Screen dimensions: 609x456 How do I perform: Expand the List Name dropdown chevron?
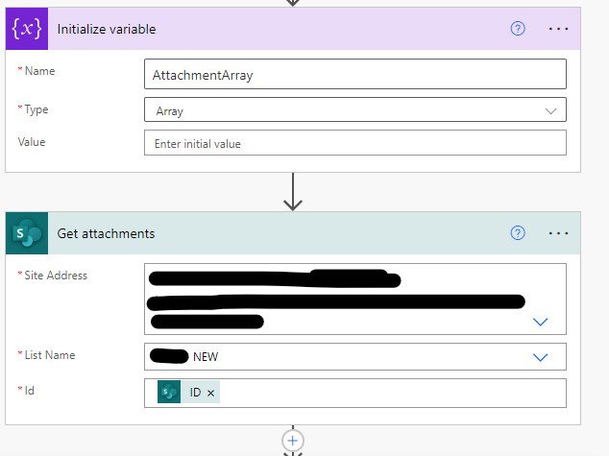point(540,357)
